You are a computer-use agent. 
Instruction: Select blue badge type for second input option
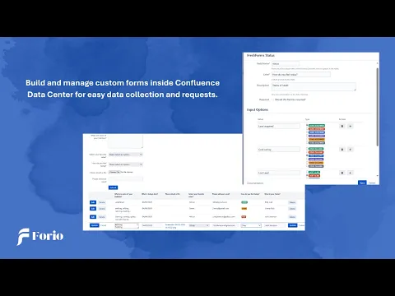pyautogui.click(x=316, y=155)
